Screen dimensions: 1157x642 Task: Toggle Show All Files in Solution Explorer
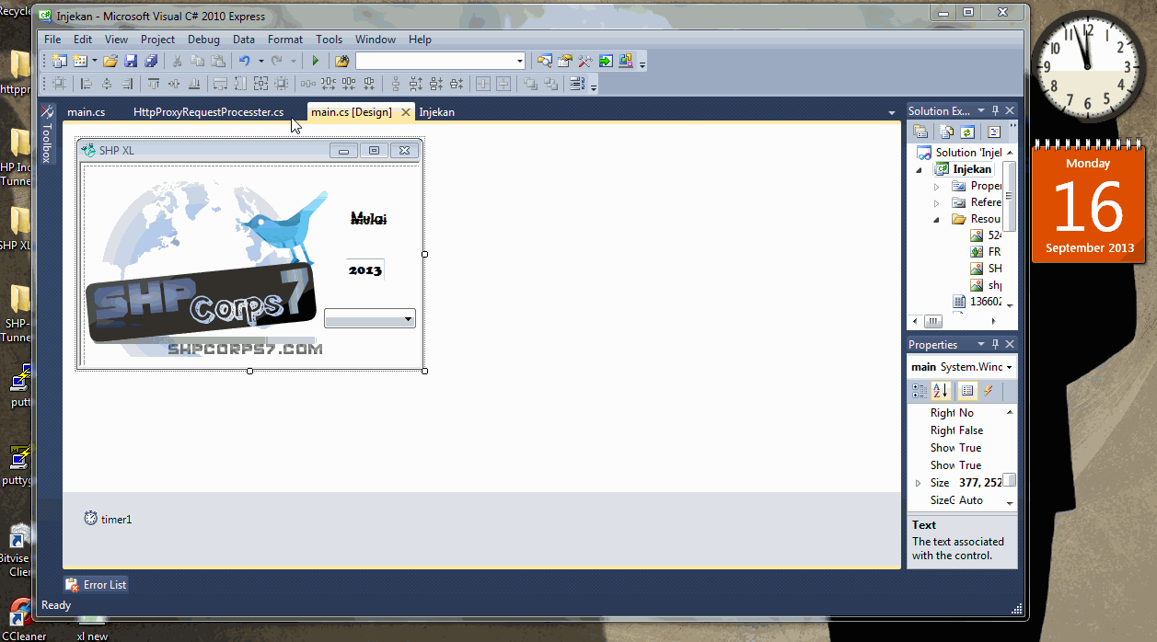(x=946, y=132)
